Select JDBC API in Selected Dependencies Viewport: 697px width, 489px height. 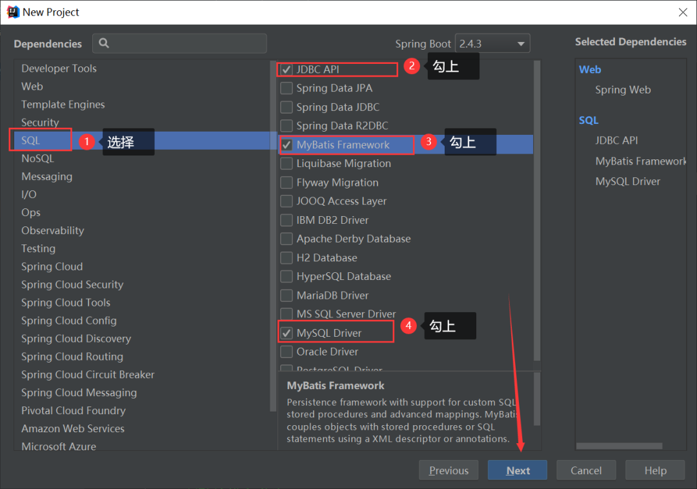616,141
